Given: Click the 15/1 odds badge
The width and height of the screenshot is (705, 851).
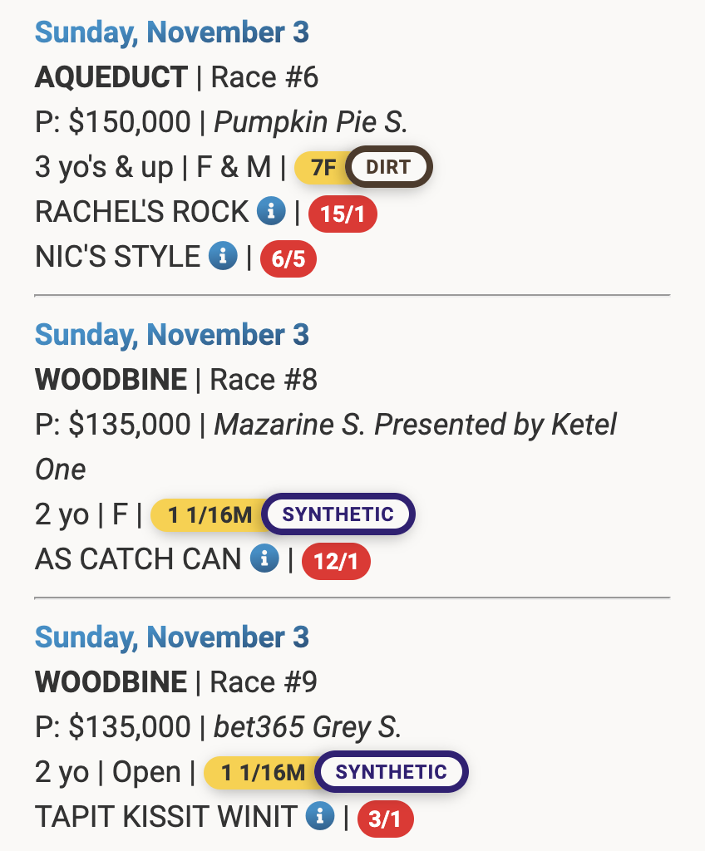Looking at the screenshot, I should (343, 214).
